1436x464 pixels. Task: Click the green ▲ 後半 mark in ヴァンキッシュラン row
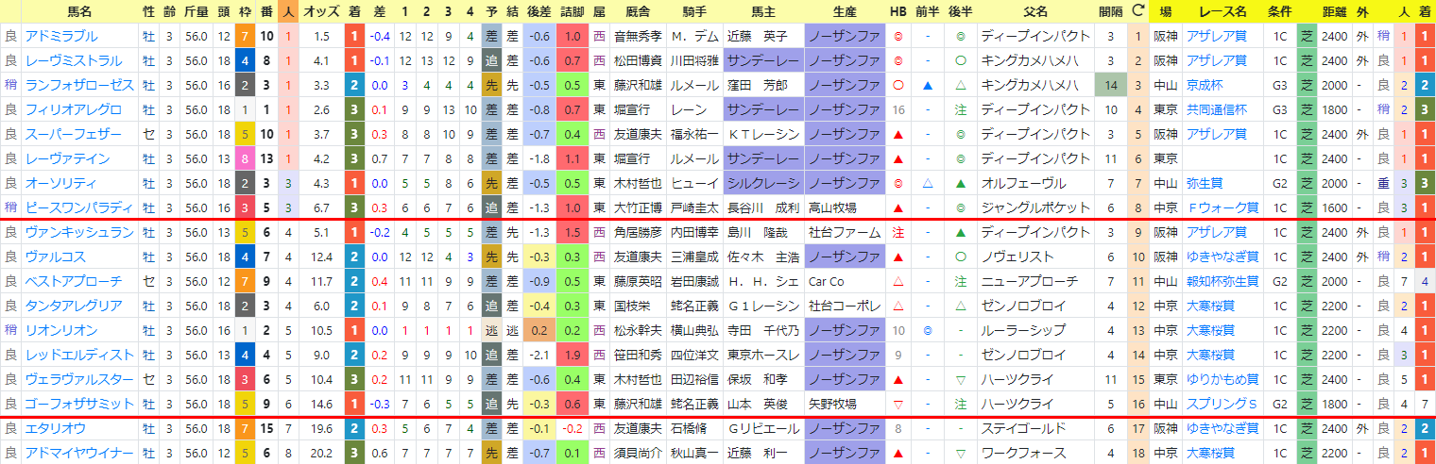tap(960, 233)
